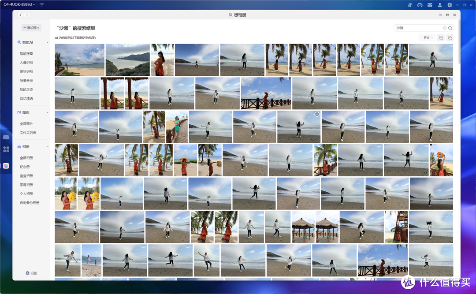This screenshot has height=294, width=476.
Task: Click the 添加照片 button
Action: coord(31,28)
